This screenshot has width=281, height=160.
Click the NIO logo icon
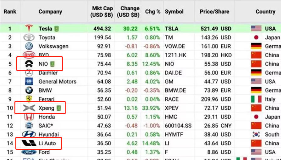[x=29, y=64]
